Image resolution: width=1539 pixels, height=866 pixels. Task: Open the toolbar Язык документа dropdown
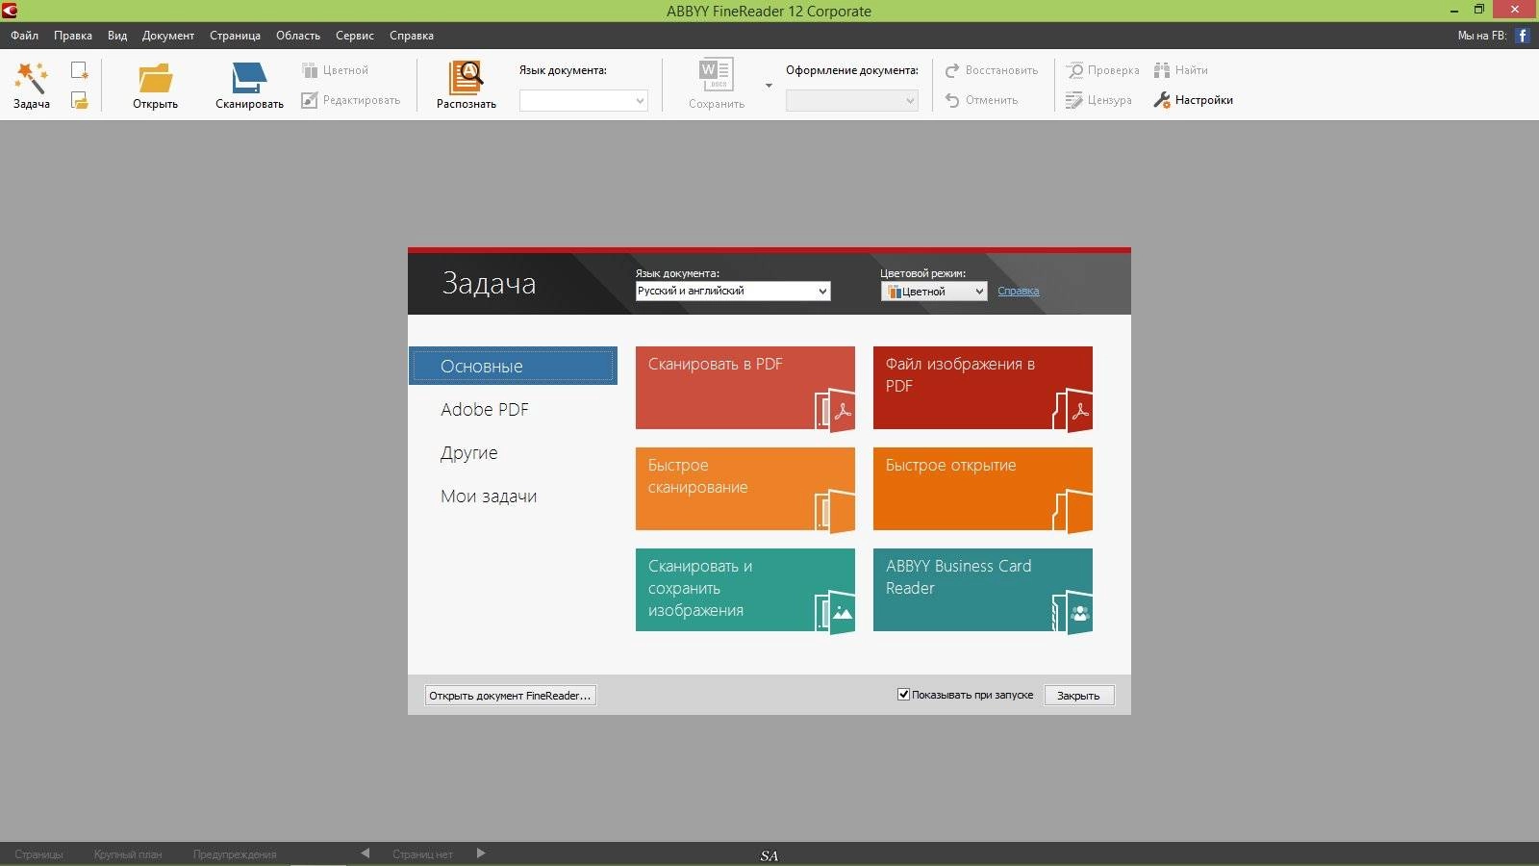point(584,100)
